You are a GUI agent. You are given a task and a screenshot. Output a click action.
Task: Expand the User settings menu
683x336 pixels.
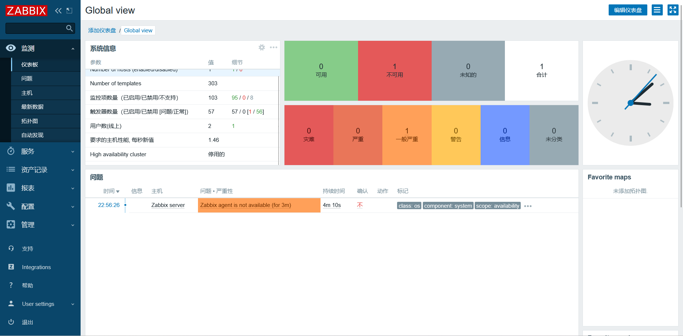(73, 304)
